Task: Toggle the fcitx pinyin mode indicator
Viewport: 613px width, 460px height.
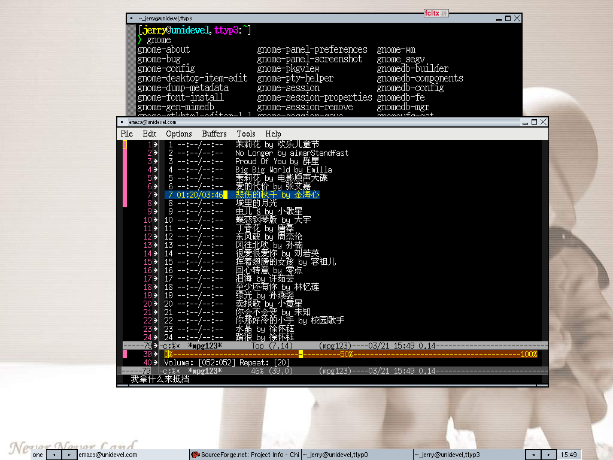Action: pos(444,13)
